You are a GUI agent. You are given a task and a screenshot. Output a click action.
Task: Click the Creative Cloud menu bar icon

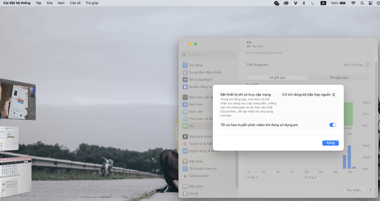coord(286,3)
